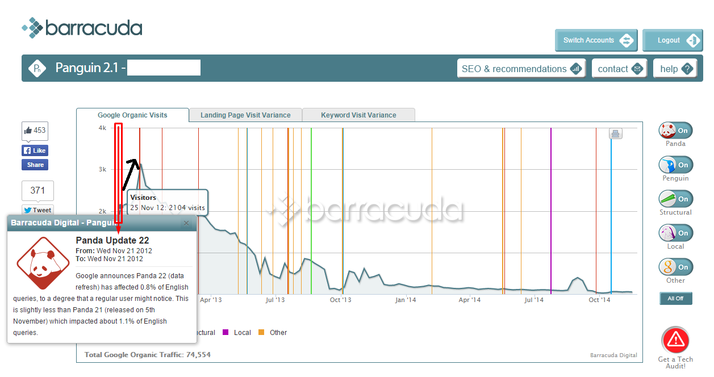Open the help page

click(675, 69)
